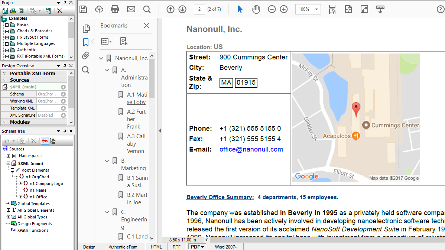Viewport: 445px width, 250px height.
Task: Switch to the HTML preview tab
Action: (156, 247)
